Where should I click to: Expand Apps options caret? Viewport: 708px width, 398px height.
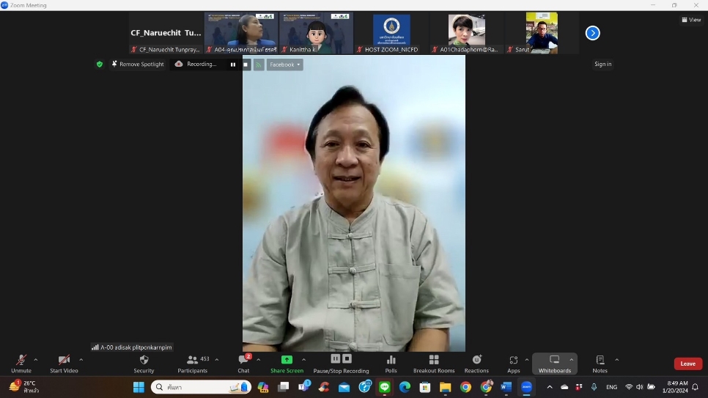click(x=526, y=360)
